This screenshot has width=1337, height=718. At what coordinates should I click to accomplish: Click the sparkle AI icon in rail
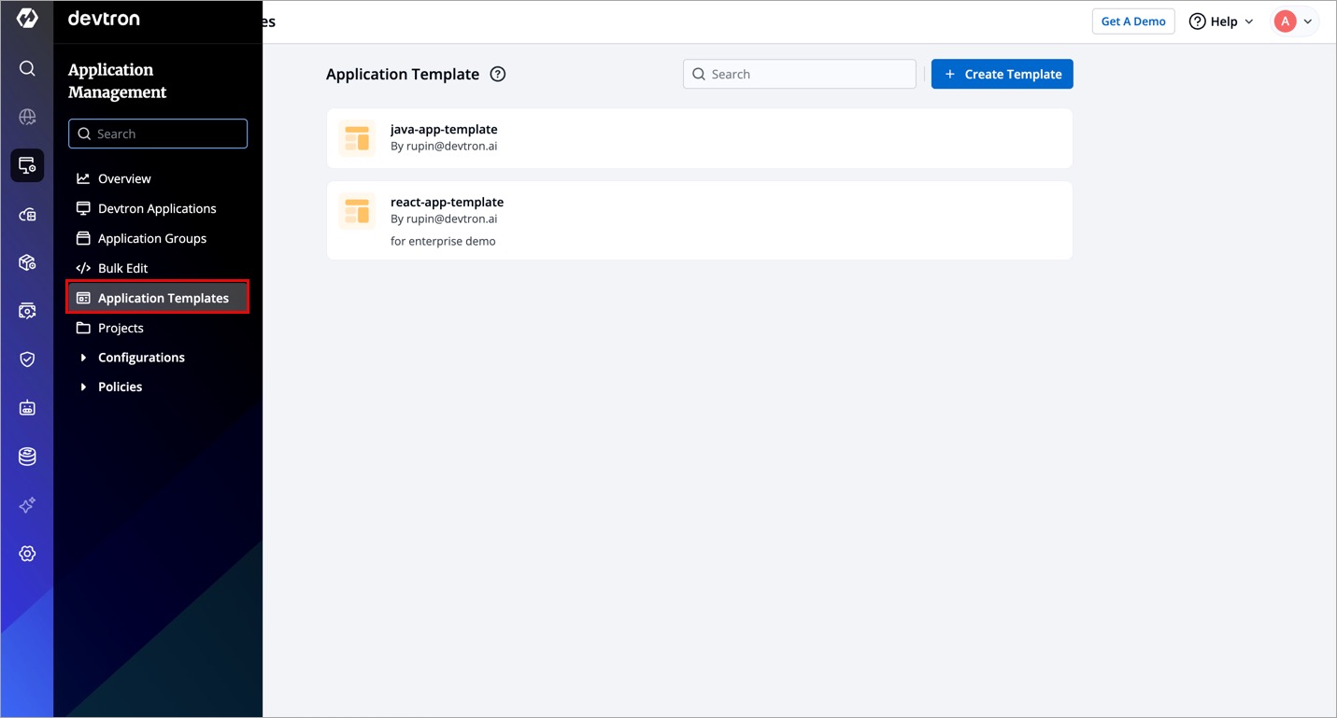(27, 505)
